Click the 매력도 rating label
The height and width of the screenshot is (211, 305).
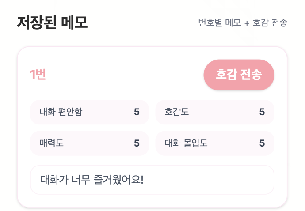[52, 143]
